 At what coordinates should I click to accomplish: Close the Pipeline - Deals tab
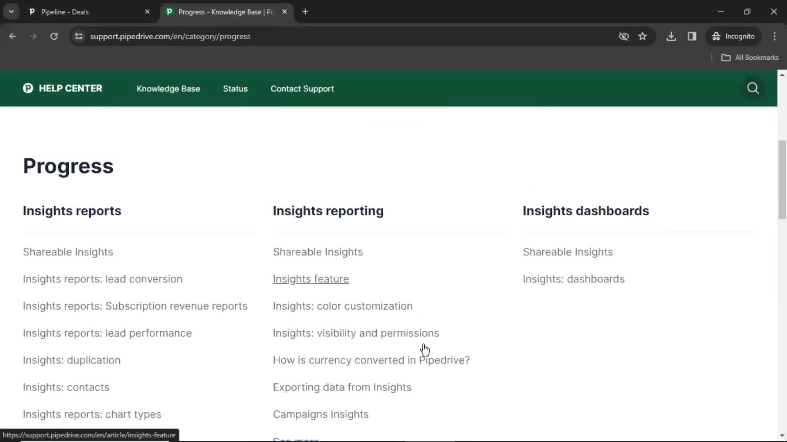pyautogui.click(x=147, y=12)
